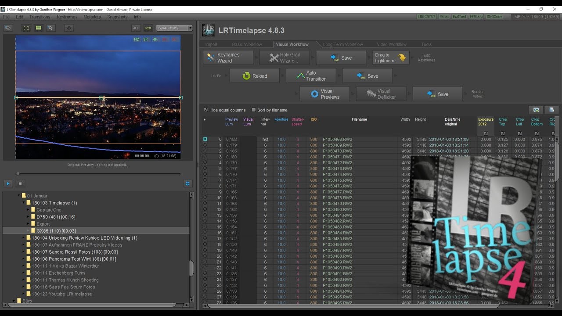Expand the 180108 Panorama Test Winti folder

[x=24, y=259]
